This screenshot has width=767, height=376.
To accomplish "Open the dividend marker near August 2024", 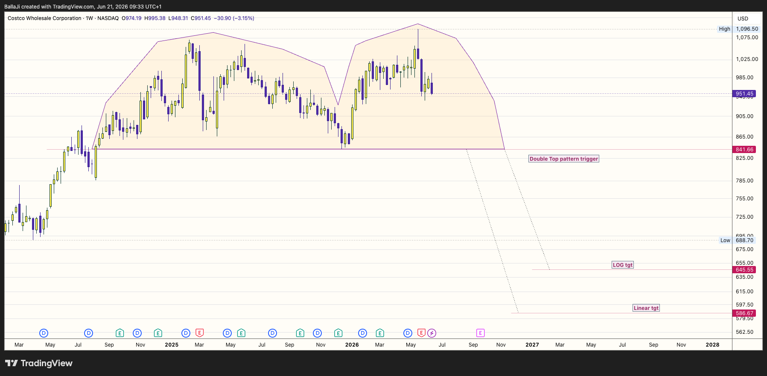I will [x=88, y=333].
